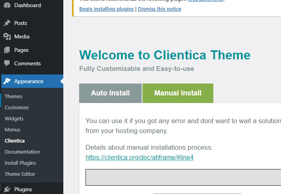Image resolution: width=281 pixels, height=194 pixels.
Task: Select the Clientica submenu item
Action: pyautogui.click(x=15, y=141)
